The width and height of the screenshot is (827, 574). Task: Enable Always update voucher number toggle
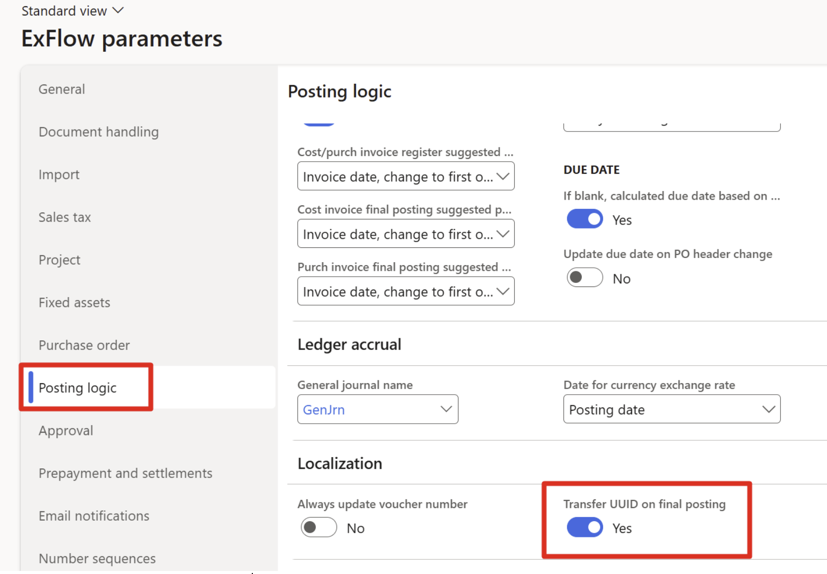pyautogui.click(x=319, y=527)
